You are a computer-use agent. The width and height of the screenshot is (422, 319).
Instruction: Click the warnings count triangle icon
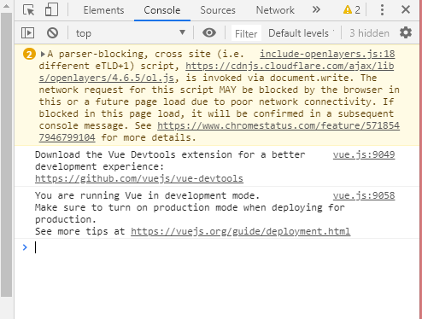pyautogui.click(x=348, y=10)
